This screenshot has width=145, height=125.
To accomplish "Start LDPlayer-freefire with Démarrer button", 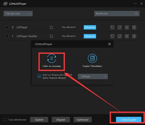I will 90,36.
